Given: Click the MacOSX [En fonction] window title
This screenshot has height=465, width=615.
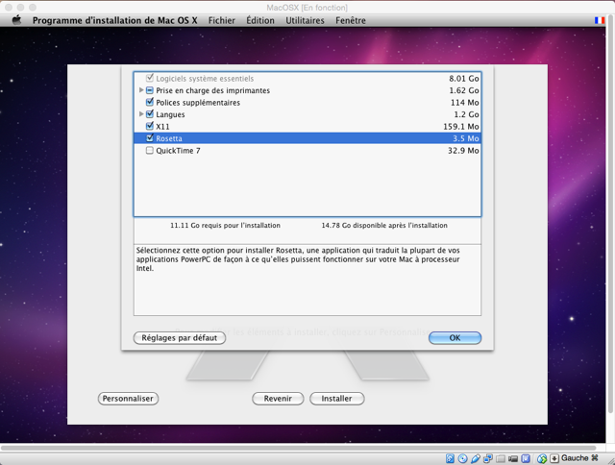Looking at the screenshot, I should [x=307, y=8].
